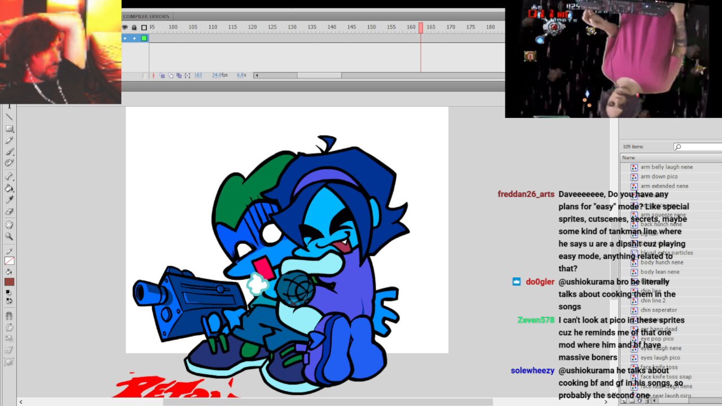Screen dimensions: 722x406
Task: Toggle show/hide all layers eye icon
Action: (x=125, y=27)
